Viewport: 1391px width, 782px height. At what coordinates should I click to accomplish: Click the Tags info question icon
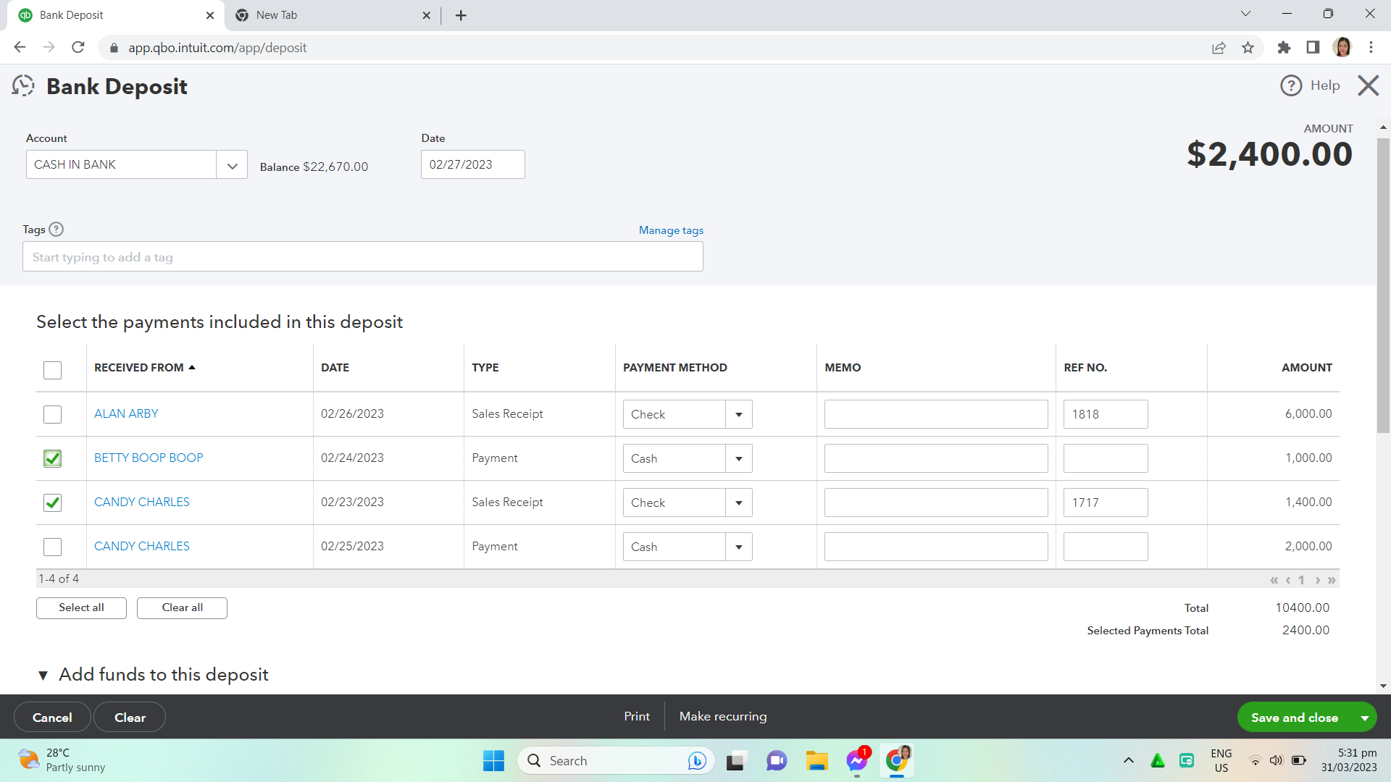56,230
